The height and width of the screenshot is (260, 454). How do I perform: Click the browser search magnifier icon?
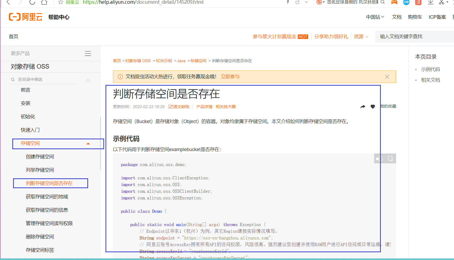pos(383,2)
